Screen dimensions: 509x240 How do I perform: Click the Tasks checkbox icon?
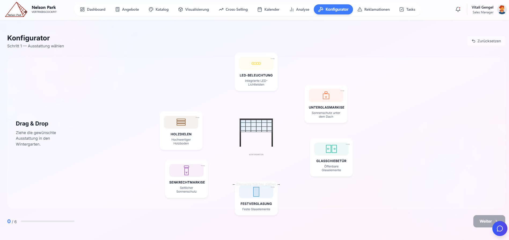pos(402,9)
